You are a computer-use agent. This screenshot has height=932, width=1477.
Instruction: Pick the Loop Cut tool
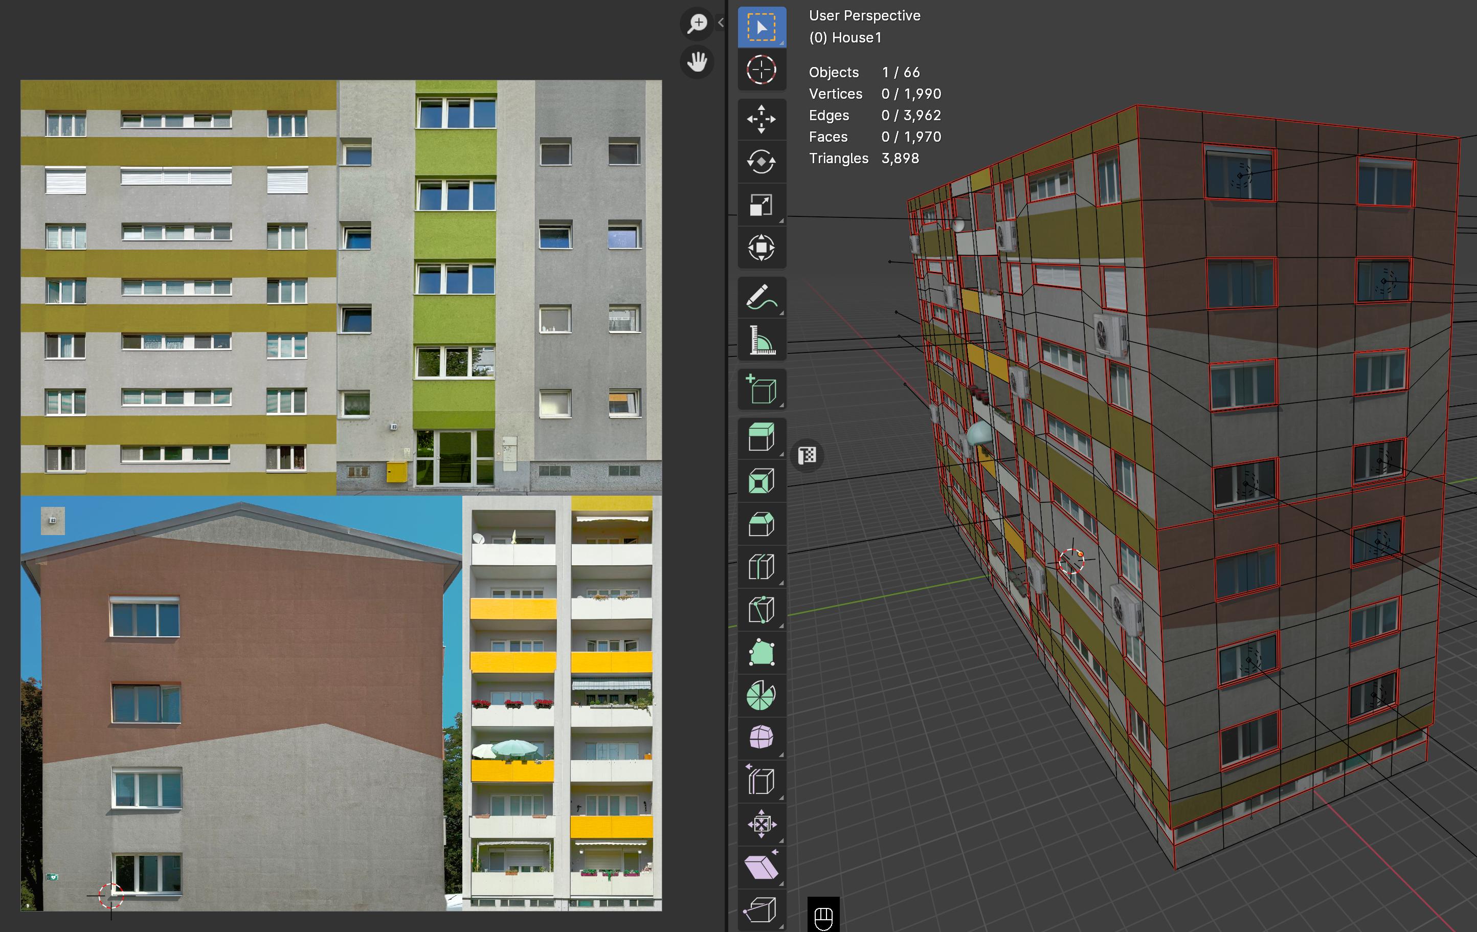click(761, 567)
